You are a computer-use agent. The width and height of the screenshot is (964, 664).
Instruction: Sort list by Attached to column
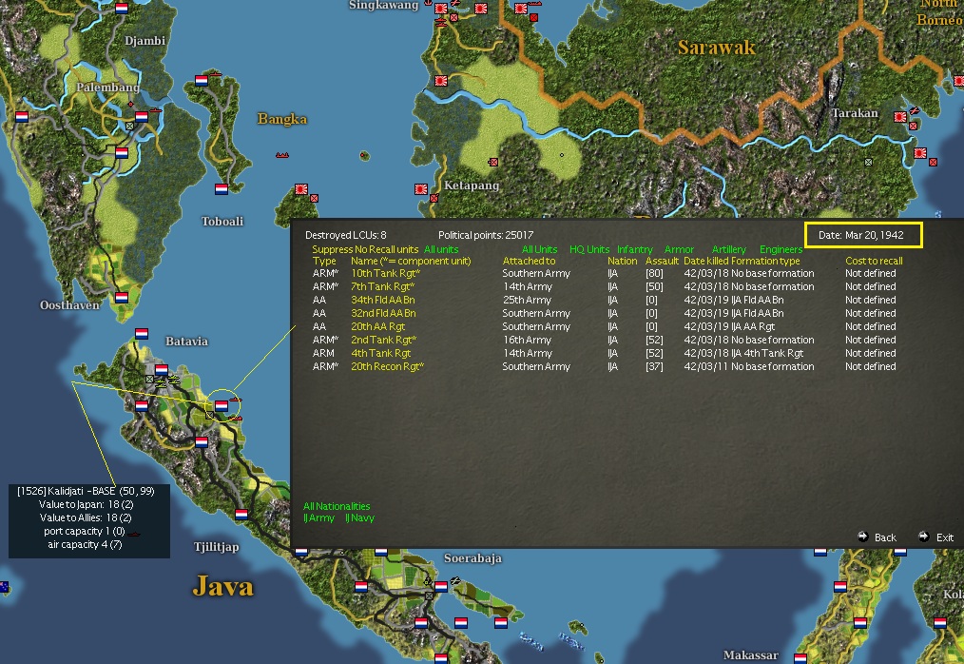[x=529, y=261]
